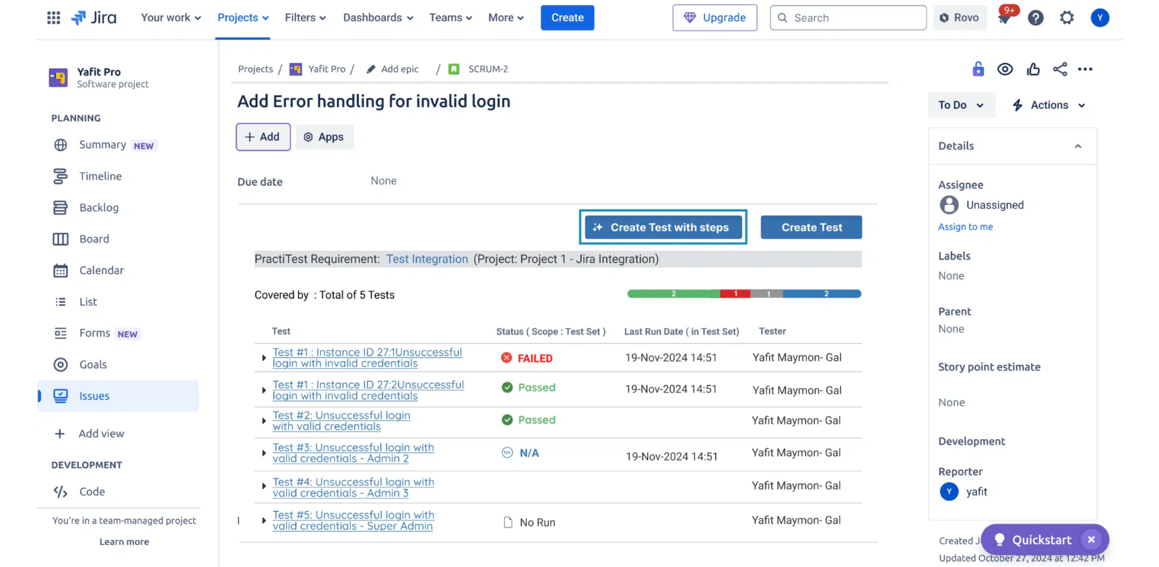The image size is (1159, 567).
Task: Click the Upgrade button
Action: (714, 18)
